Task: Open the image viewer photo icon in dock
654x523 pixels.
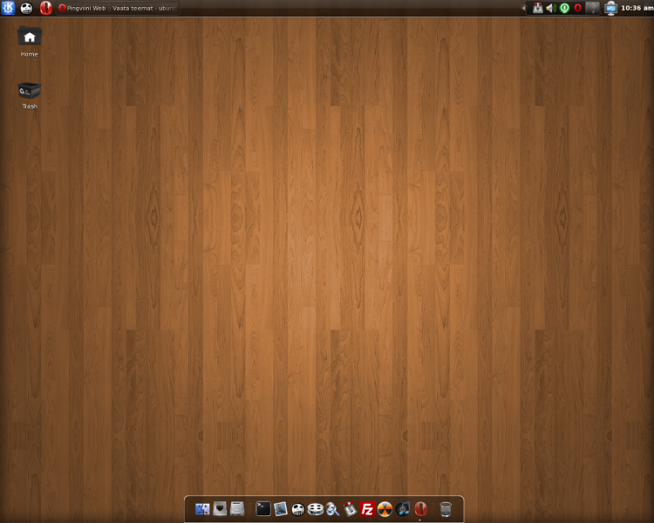Action: coord(281,509)
